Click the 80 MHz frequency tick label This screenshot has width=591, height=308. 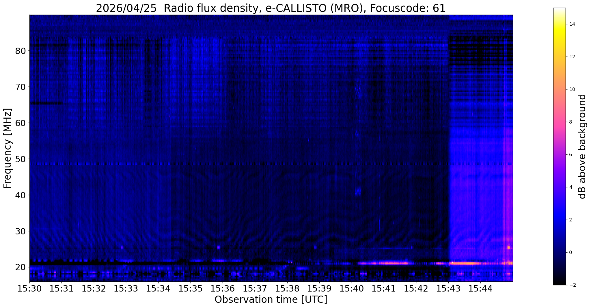20,51
